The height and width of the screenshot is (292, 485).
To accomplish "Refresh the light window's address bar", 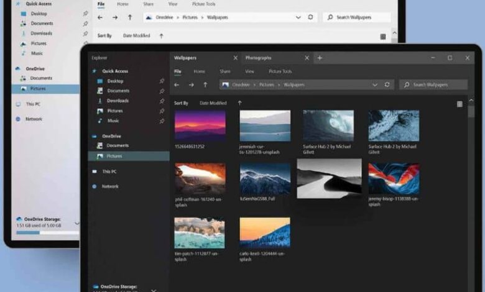I will (x=310, y=17).
